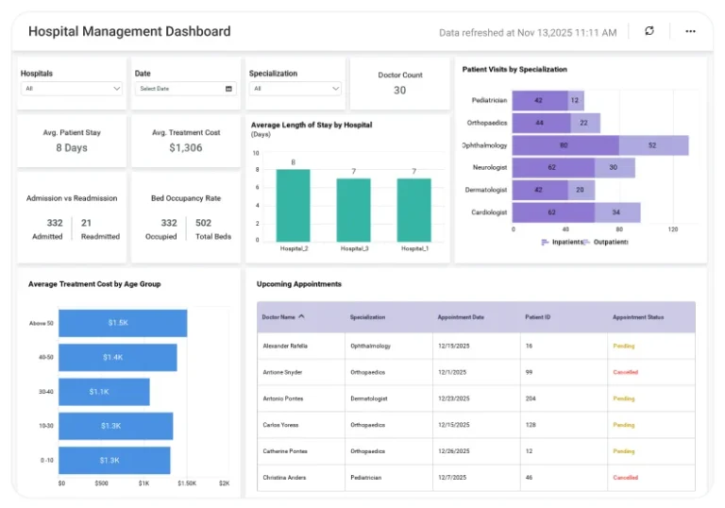Expand the Specialization filter dropdown
Image resolution: width=725 pixels, height=508 pixels.
click(x=335, y=89)
